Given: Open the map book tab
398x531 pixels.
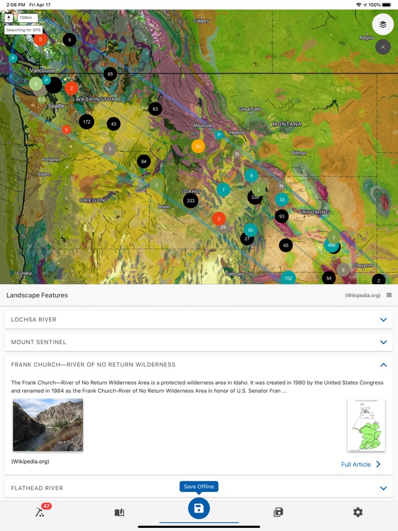Looking at the screenshot, I should tap(119, 512).
